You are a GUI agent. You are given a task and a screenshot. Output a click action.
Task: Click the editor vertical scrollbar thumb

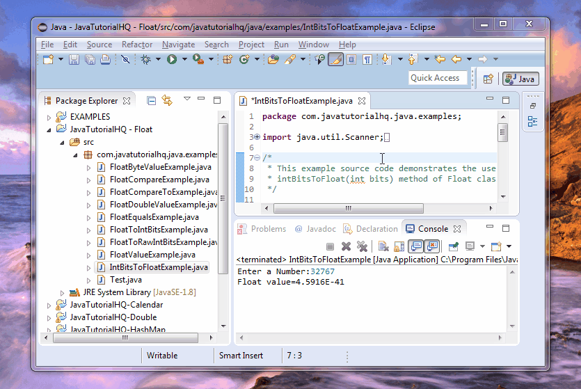(502, 132)
